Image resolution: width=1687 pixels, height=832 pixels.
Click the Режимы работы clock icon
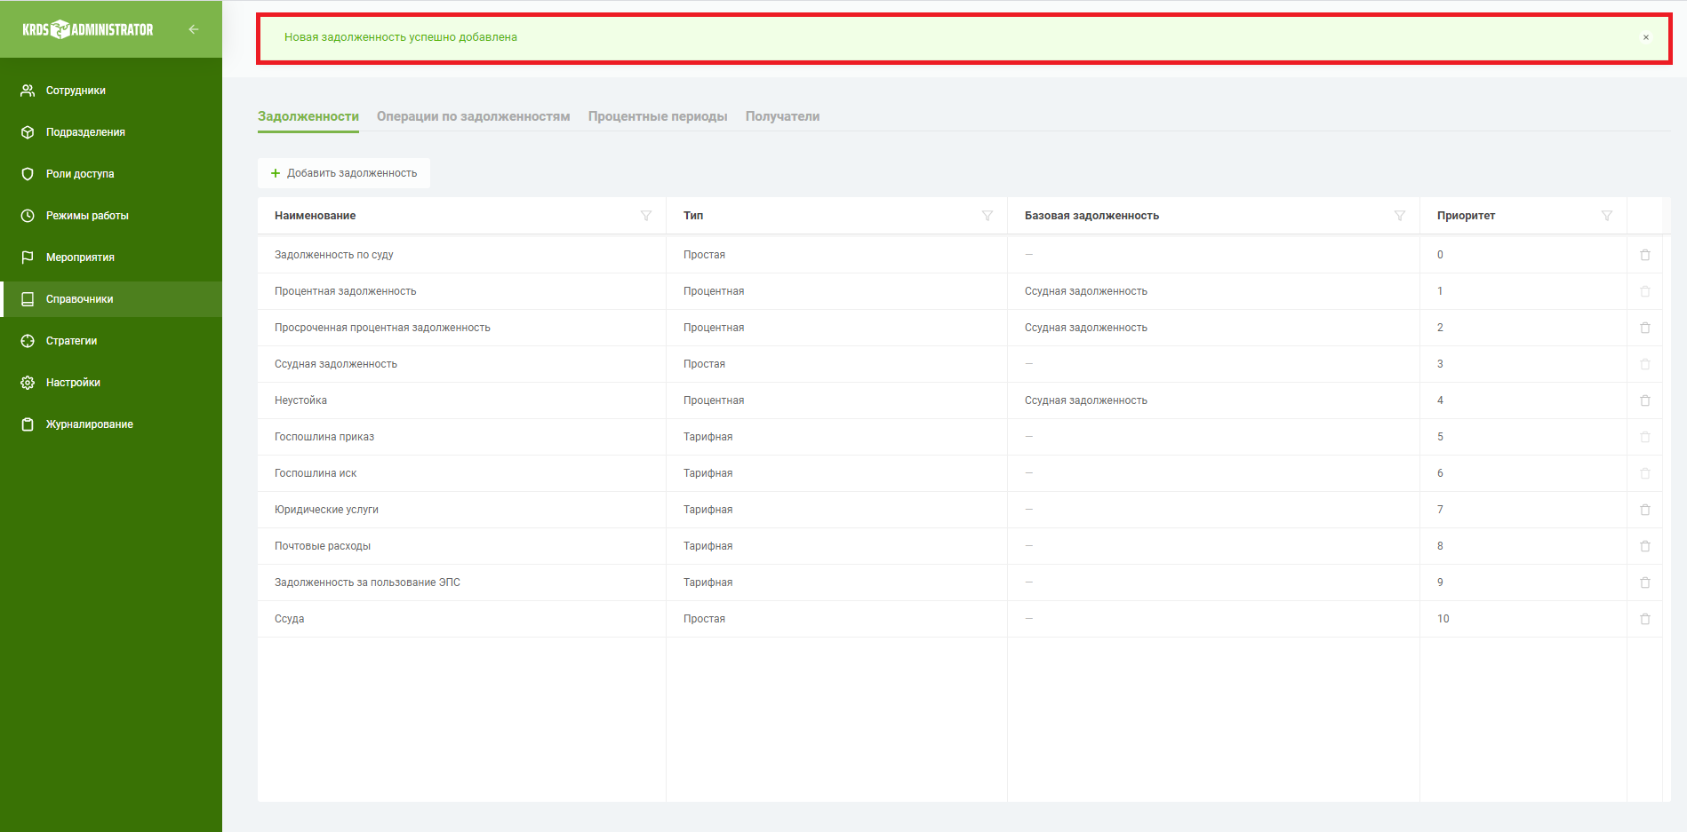coord(28,216)
